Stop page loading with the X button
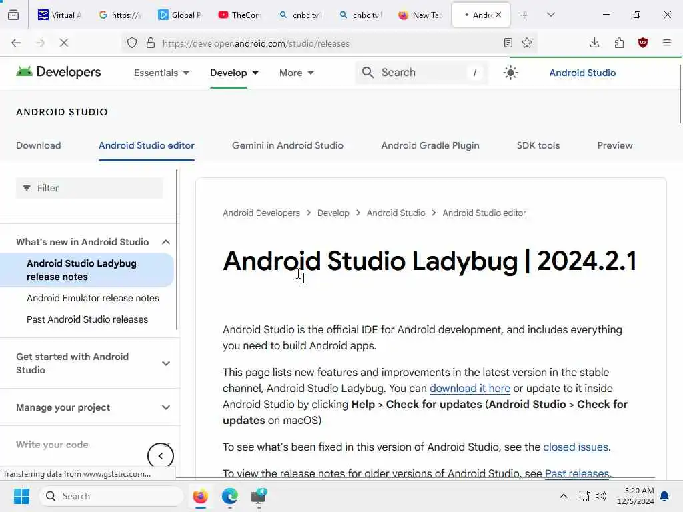Image resolution: width=683 pixels, height=512 pixels. [63, 43]
